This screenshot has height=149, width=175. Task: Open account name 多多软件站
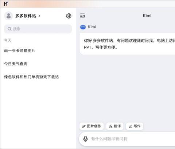point(26,16)
